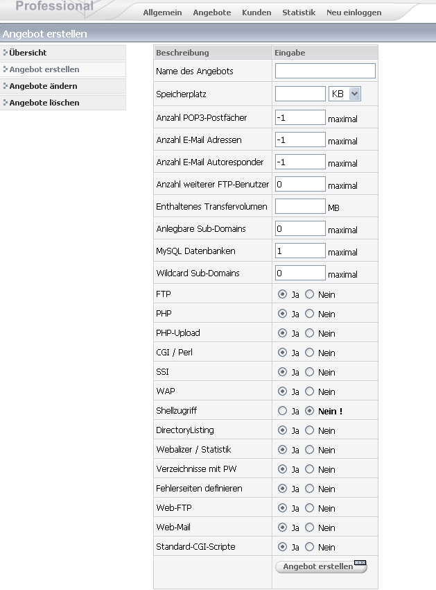The width and height of the screenshot is (436, 590).
Task: Focus the Speicherplatz value field
Action: (x=300, y=94)
